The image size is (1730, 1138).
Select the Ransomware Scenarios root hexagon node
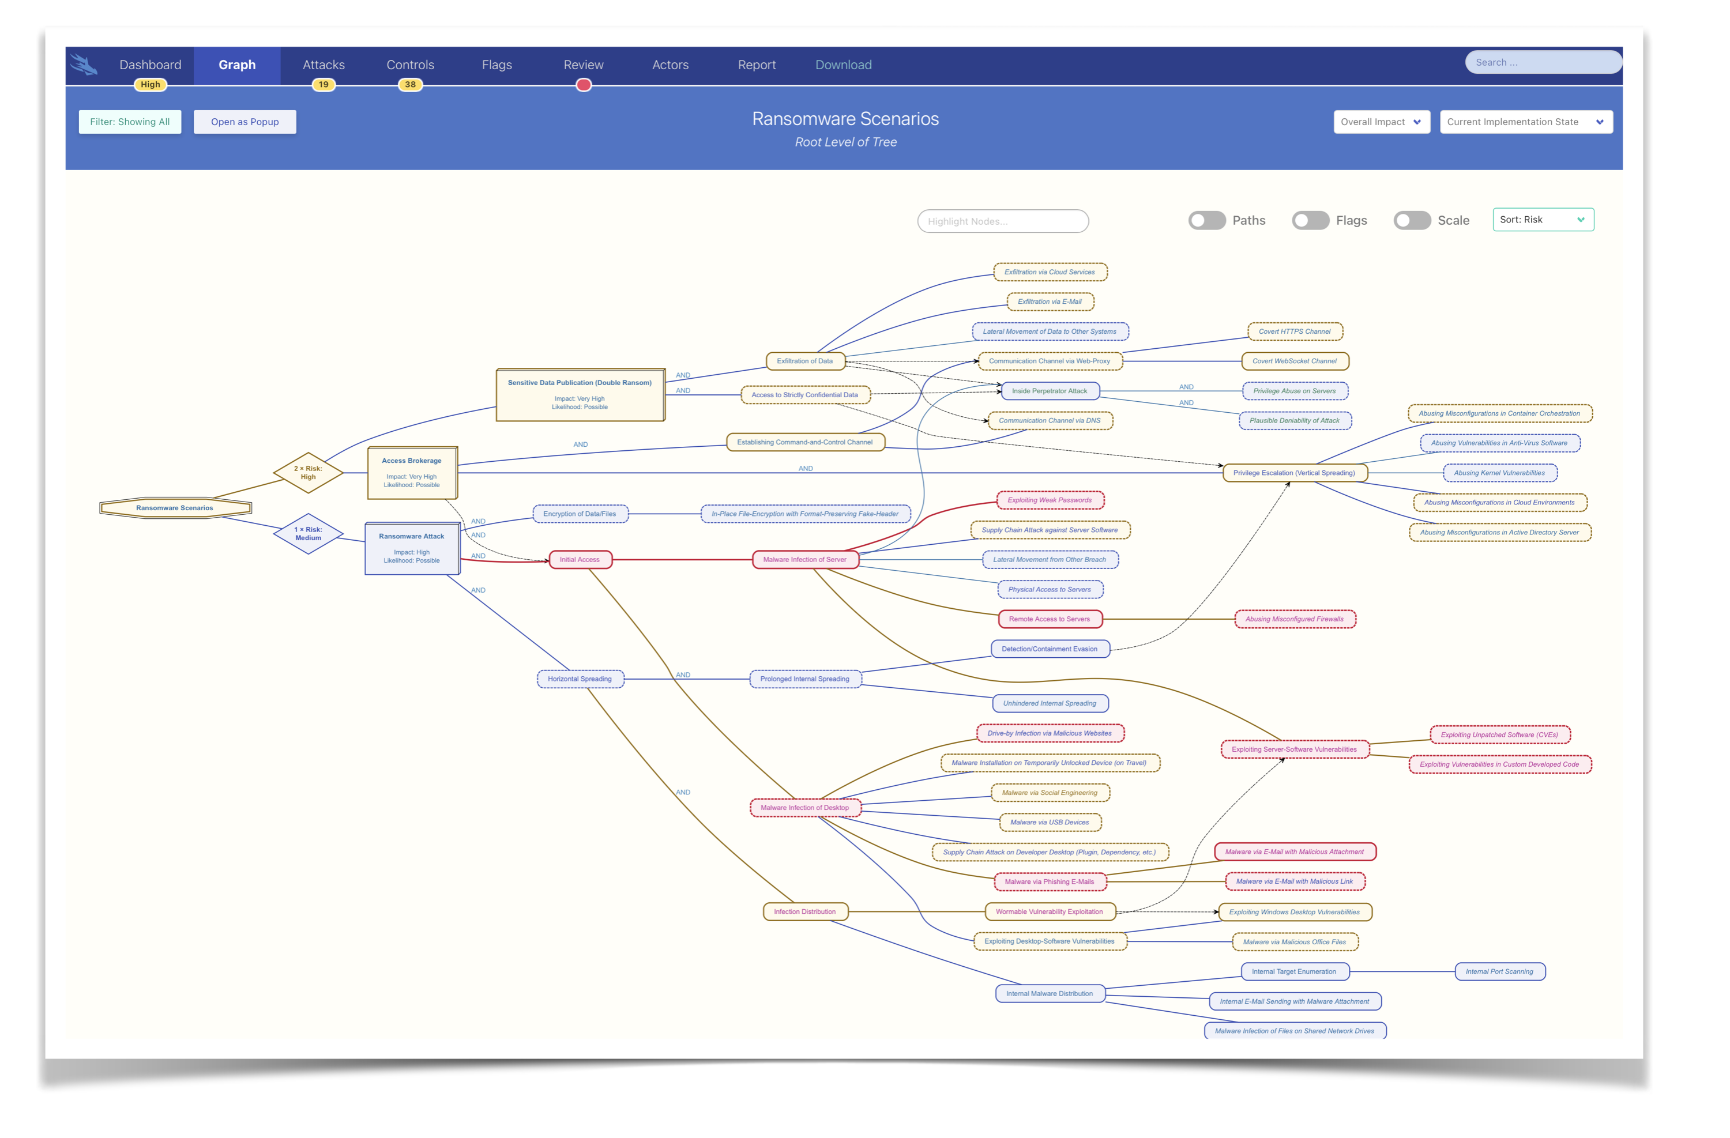click(175, 508)
